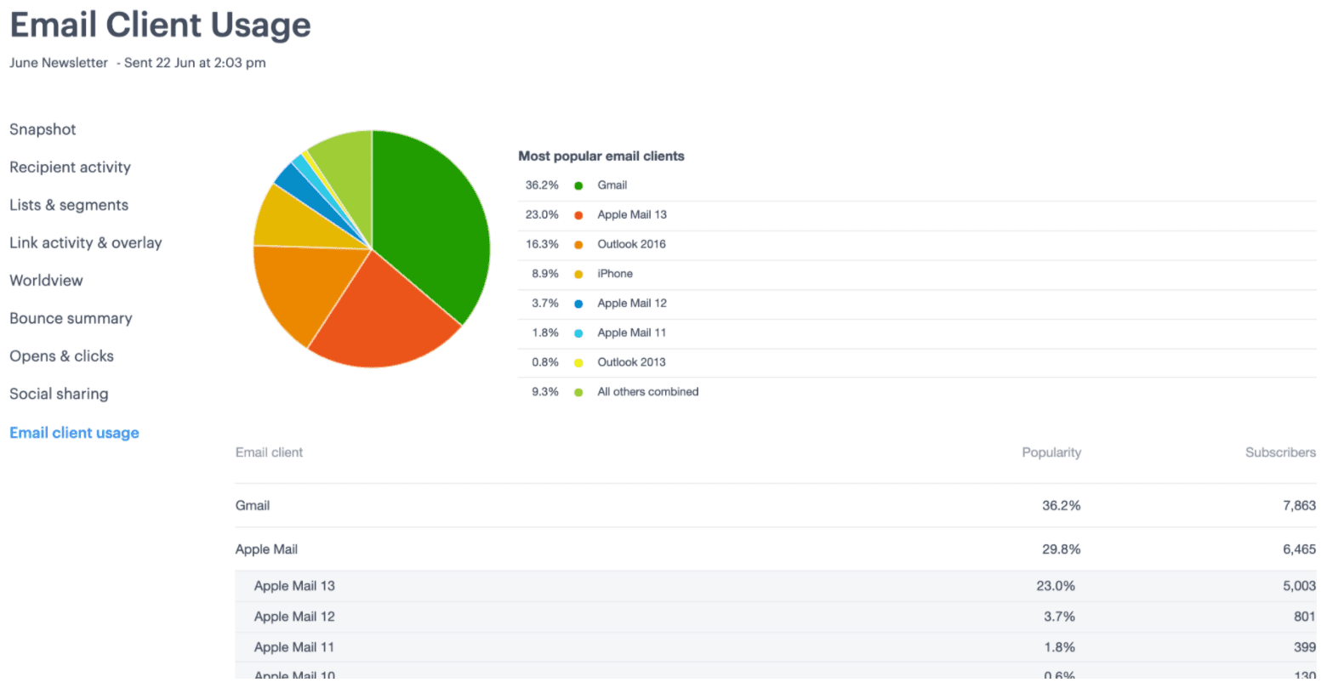The height and width of the screenshot is (688, 1327).
Task: Select the Email client usage link
Action: click(74, 433)
